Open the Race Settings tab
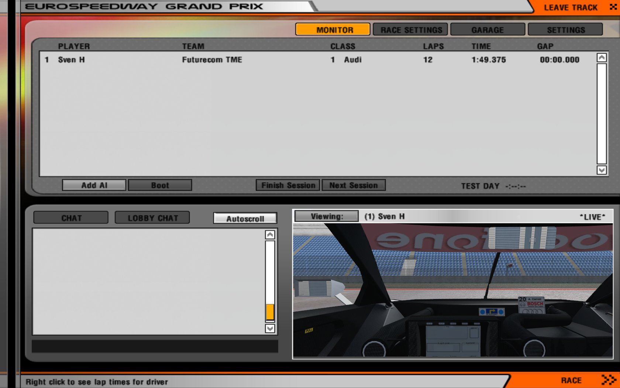Viewport: 620px width, 388px height. (410, 30)
